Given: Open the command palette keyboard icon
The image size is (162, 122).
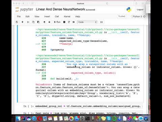Looking at the screenshot, I should pyautogui.click(x=101, y=22).
